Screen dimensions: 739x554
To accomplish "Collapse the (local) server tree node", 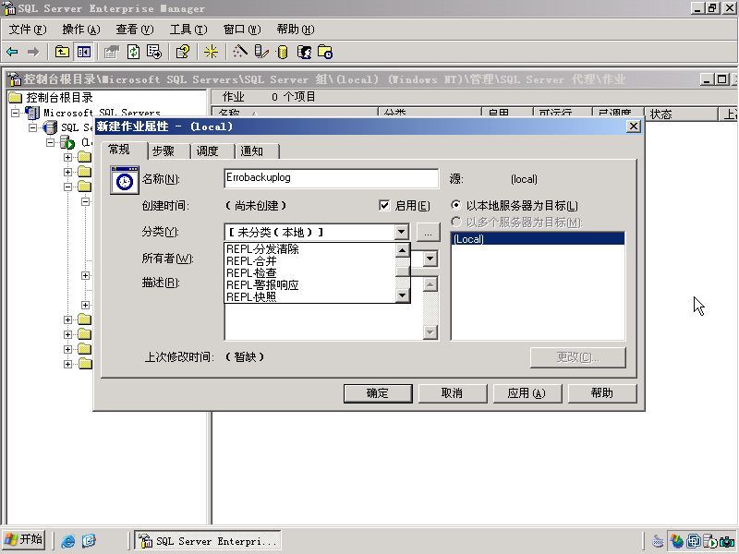I will click(x=50, y=142).
